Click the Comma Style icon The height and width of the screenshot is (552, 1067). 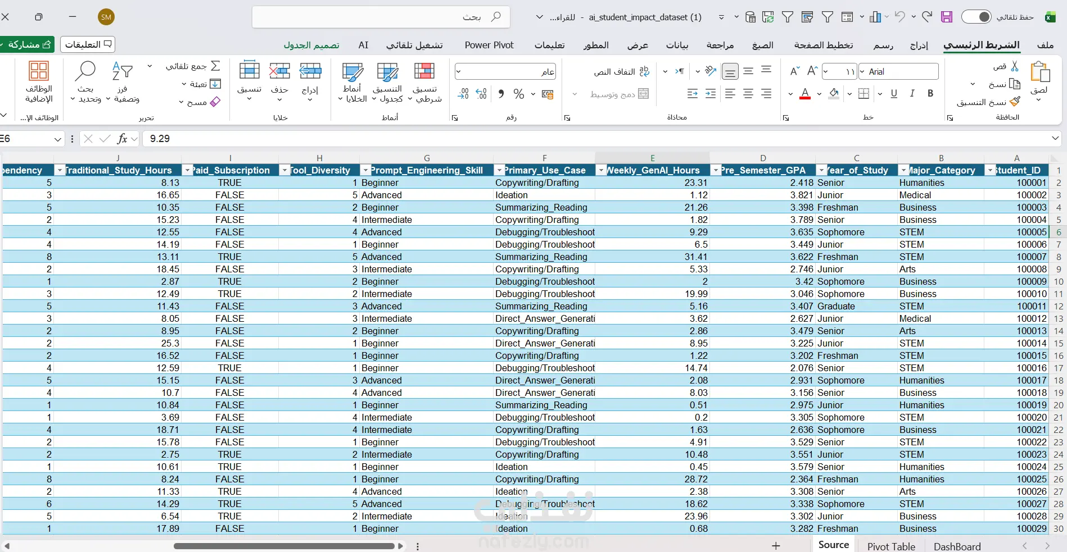[x=501, y=94]
